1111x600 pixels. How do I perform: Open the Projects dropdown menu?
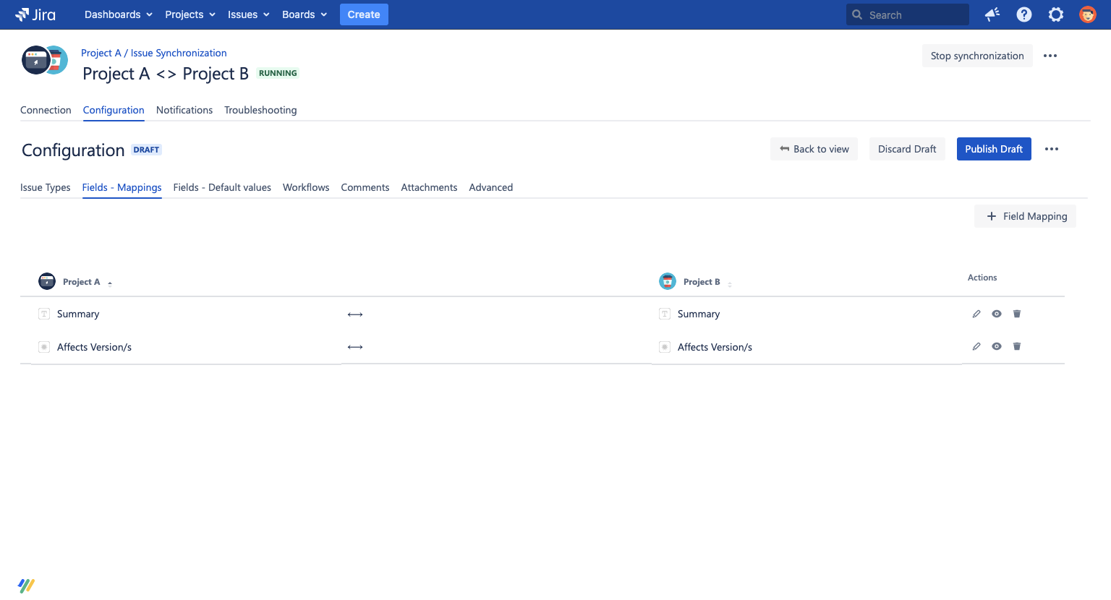[x=190, y=14]
